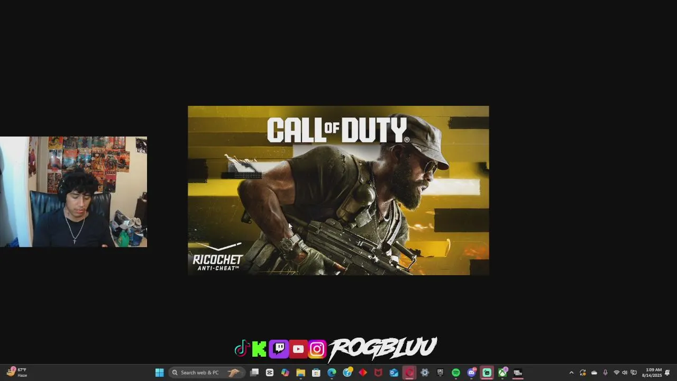Open the OneDrive cloud tray icon

pos(594,373)
